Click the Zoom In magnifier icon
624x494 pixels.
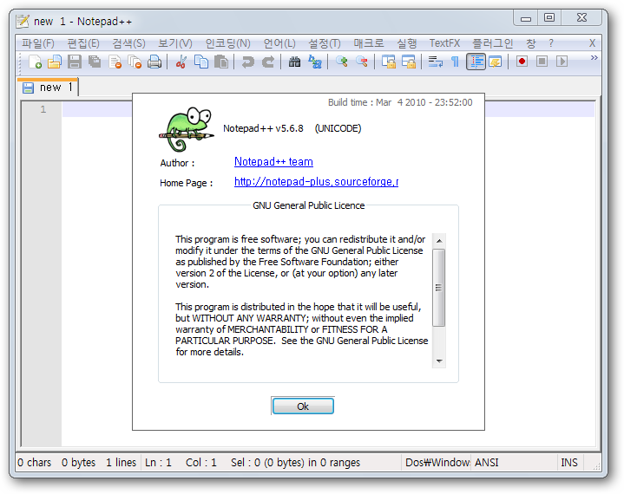[x=341, y=62]
